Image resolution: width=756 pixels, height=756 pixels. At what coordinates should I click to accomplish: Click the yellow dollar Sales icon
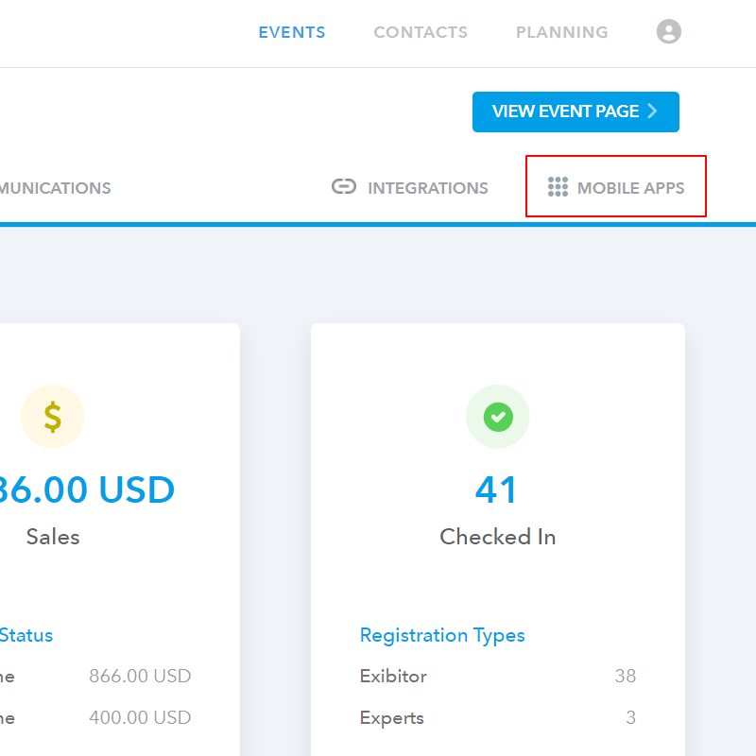point(53,417)
